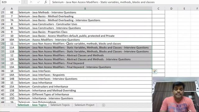The width and height of the screenshot is (199, 112).
Task: Click cell 'Final Keyword - Interview Questions'
Action: pyautogui.click(x=85, y=67)
